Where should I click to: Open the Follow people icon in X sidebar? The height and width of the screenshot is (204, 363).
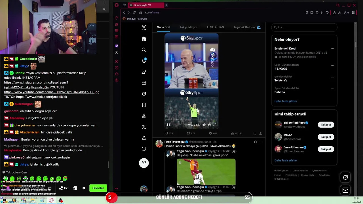(144, 72)
